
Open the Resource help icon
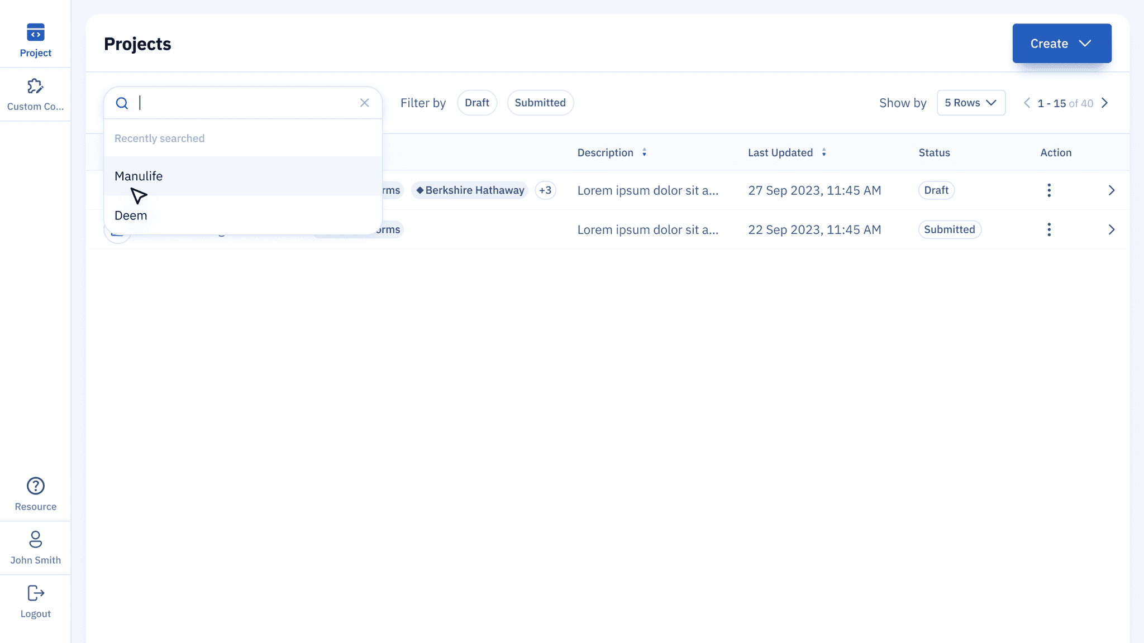point(35,486)
